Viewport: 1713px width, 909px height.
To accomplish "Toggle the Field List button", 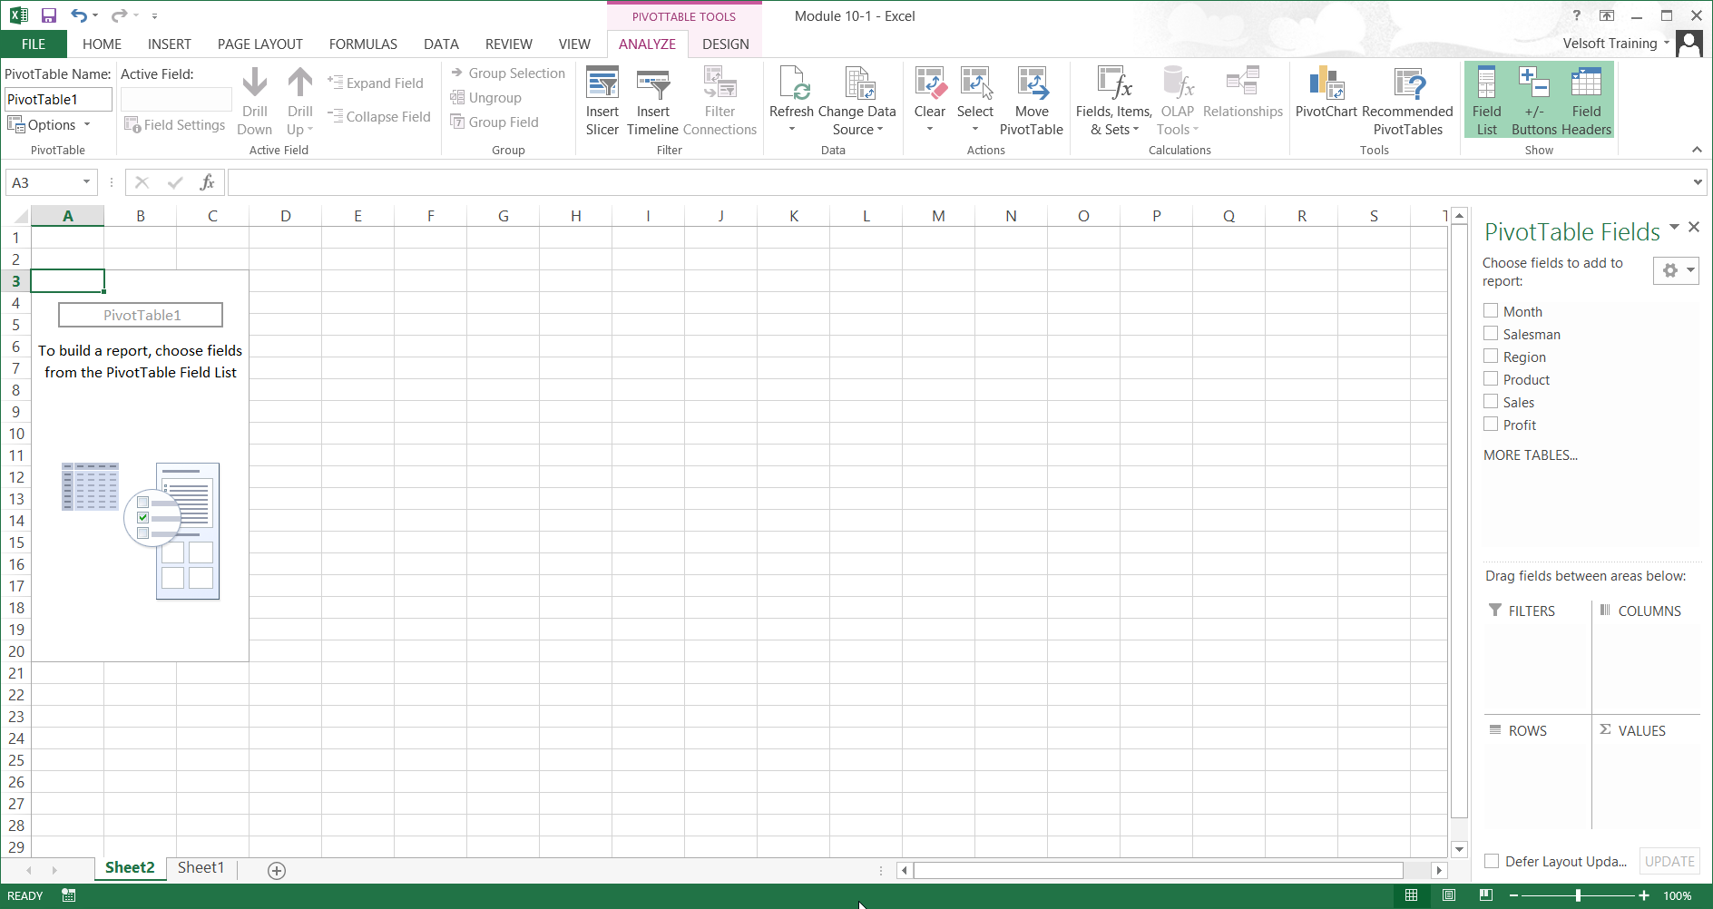I will point(1485,99).
